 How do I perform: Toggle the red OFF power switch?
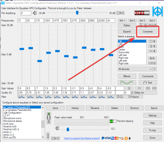pos(142,13)
